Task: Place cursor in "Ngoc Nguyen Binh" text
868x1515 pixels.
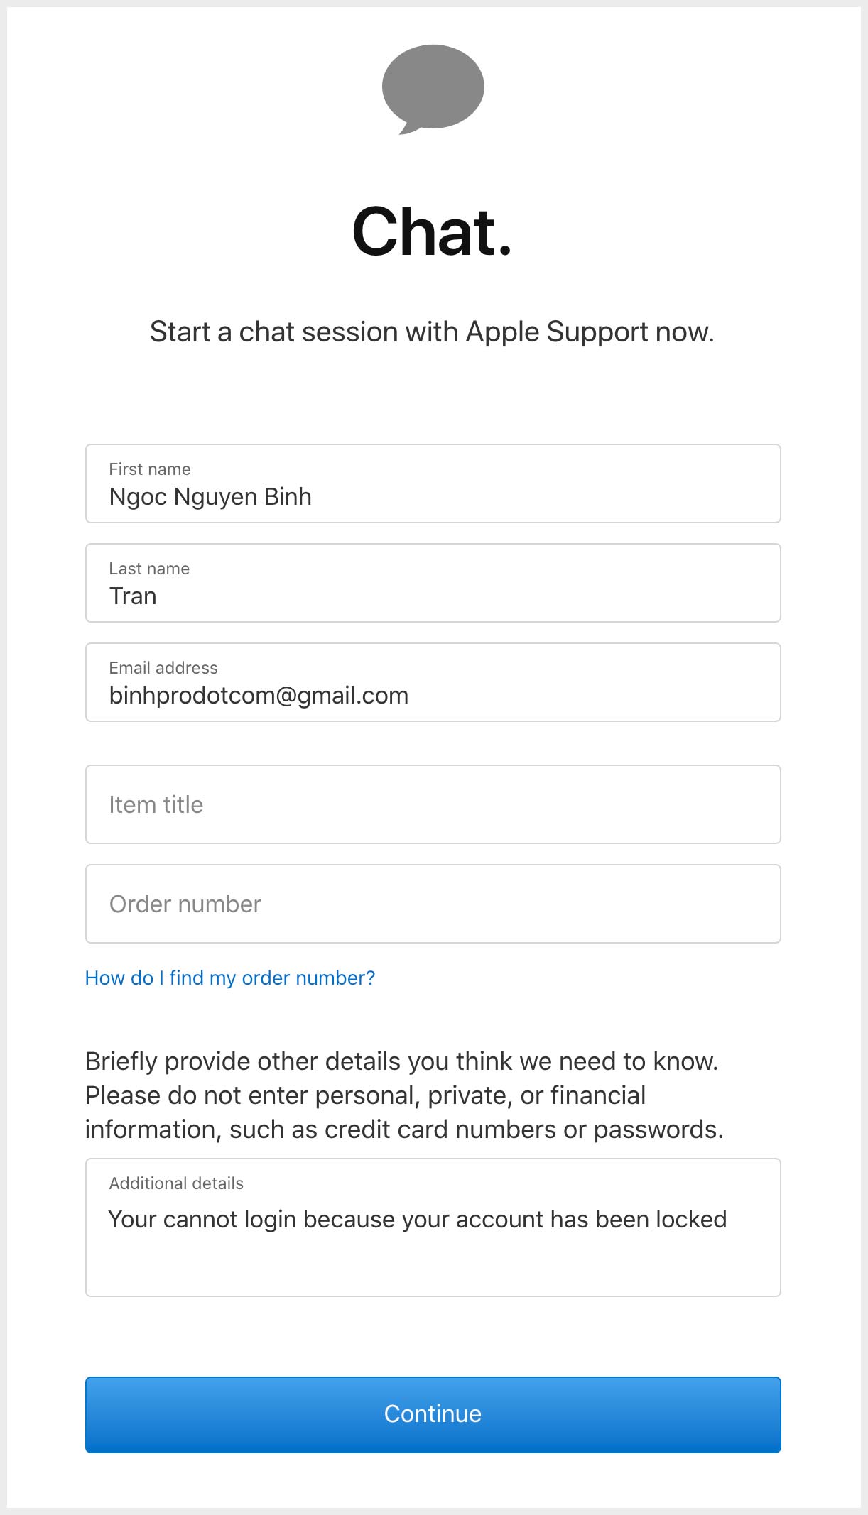Action: coord(210,497)
